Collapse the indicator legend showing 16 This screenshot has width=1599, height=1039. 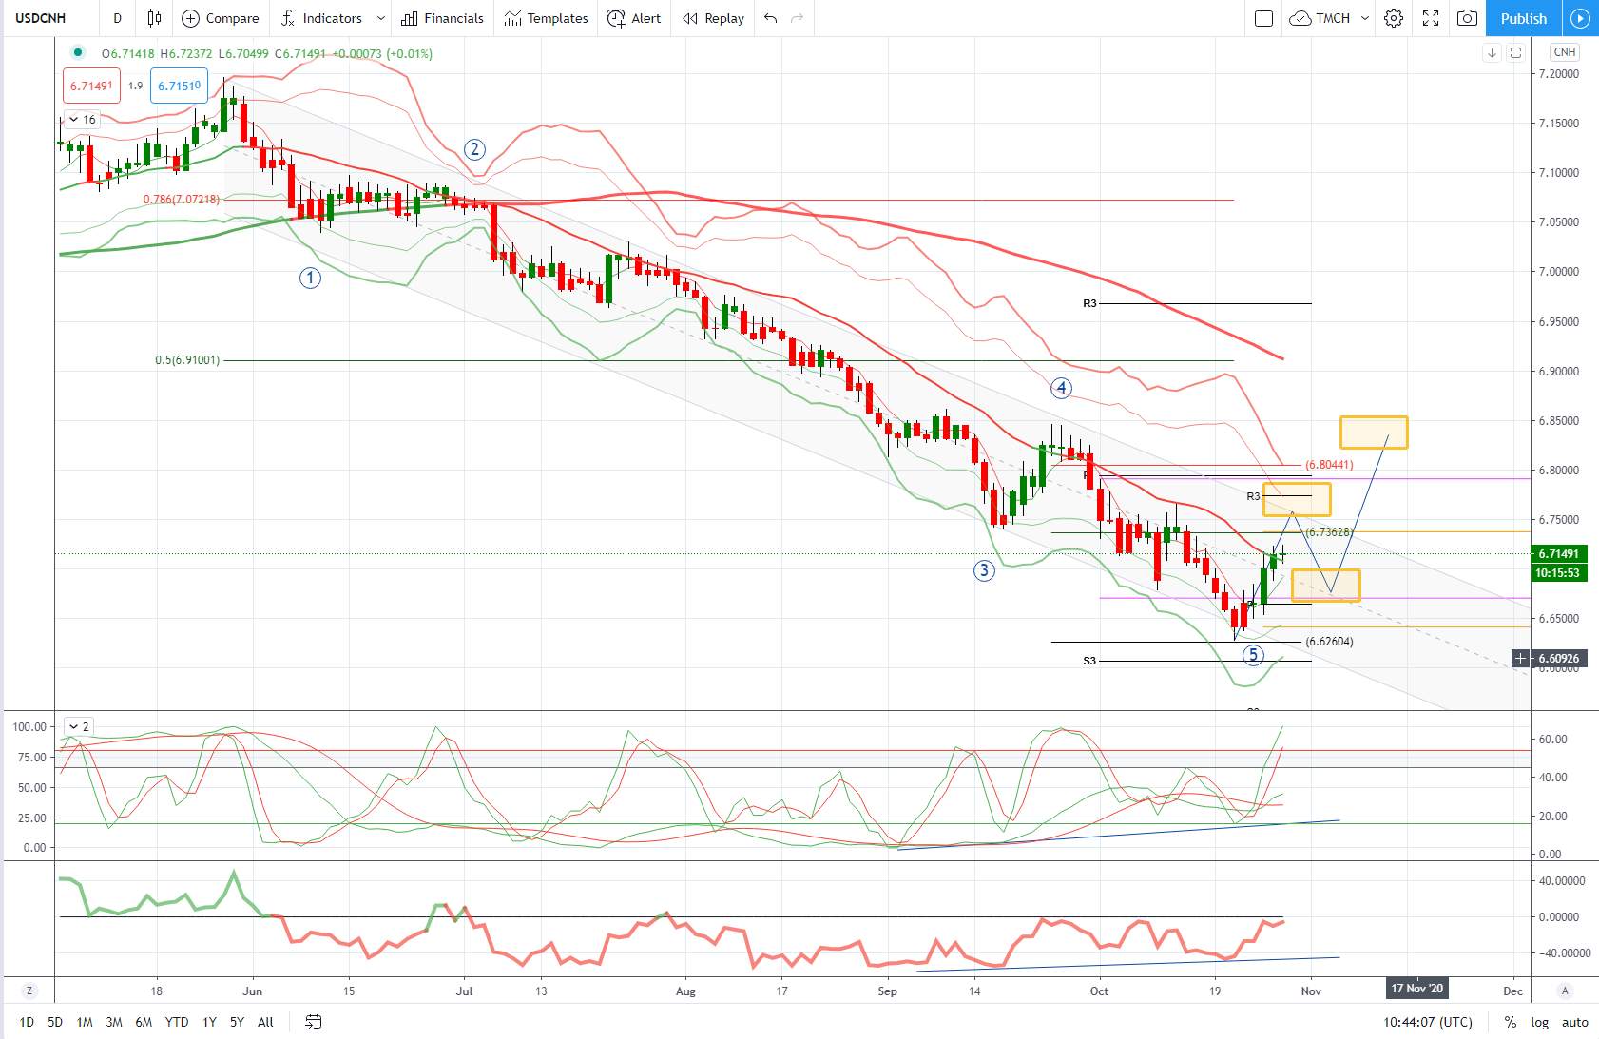[x=81, y=120]
